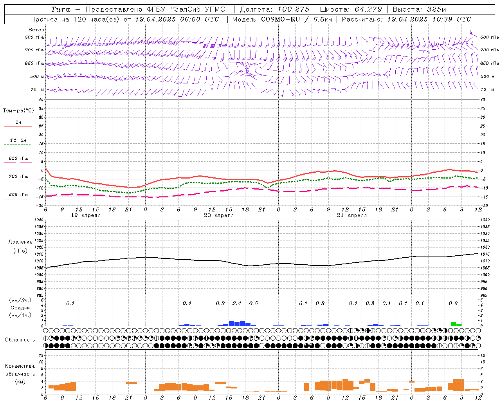Click the '1040' label on left pressure axis
The width and height of the screenshot is (501, 401).
tap(38, 220)
